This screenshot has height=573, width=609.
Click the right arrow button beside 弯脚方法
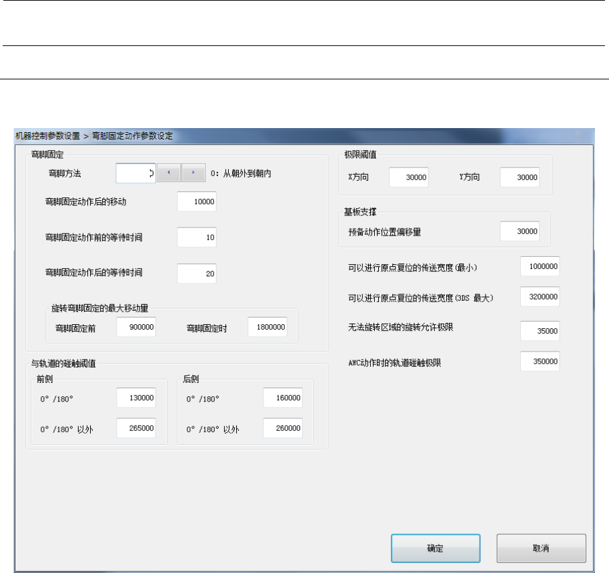[x=193, y=173]
